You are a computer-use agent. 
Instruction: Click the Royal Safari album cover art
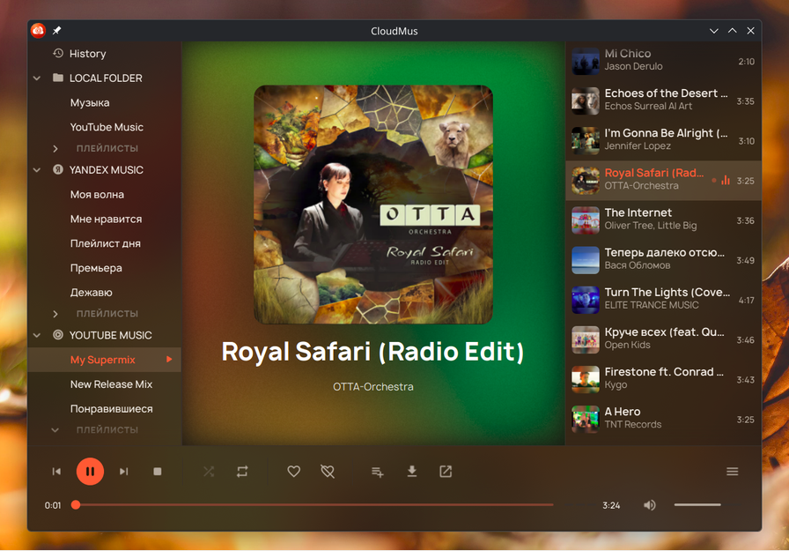point(373,205)
